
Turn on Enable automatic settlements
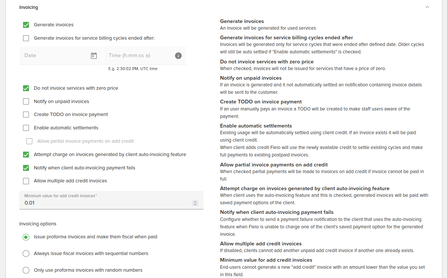tap(26, 128)
